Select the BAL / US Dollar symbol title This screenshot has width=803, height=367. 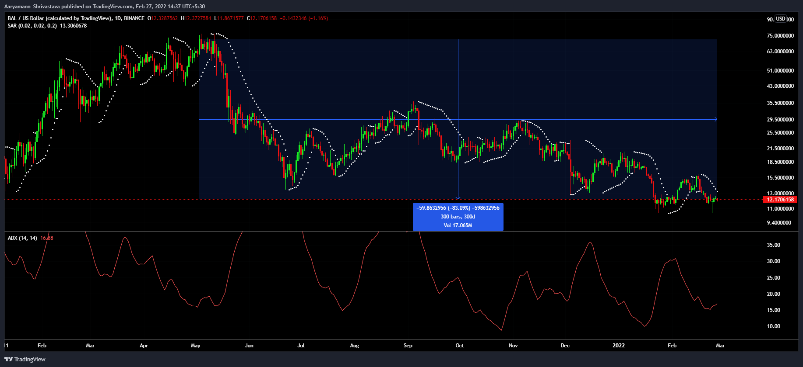[x=59, y=18]
